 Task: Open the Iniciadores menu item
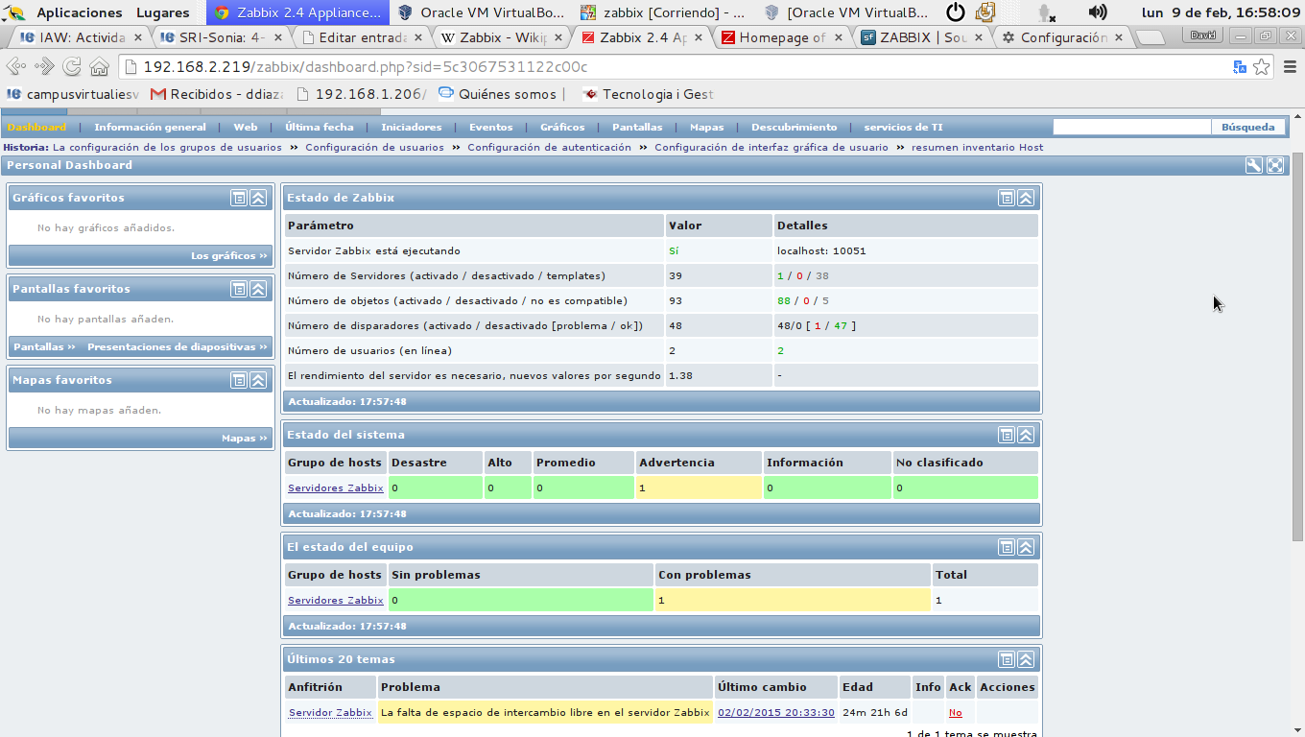pyautogui.click(x=411, y=127)
